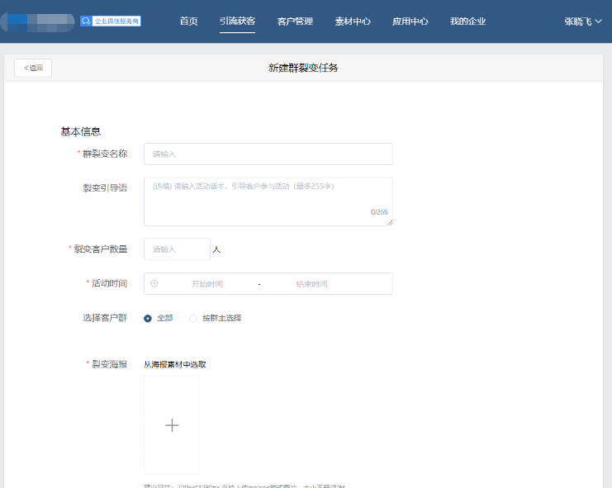Click the 裂变客户数量 number input

point(177,249)
